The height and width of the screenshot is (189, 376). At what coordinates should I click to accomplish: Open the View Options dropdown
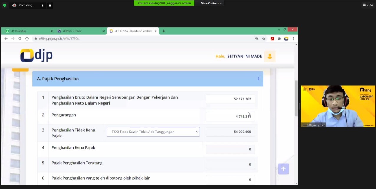point(211,3)
